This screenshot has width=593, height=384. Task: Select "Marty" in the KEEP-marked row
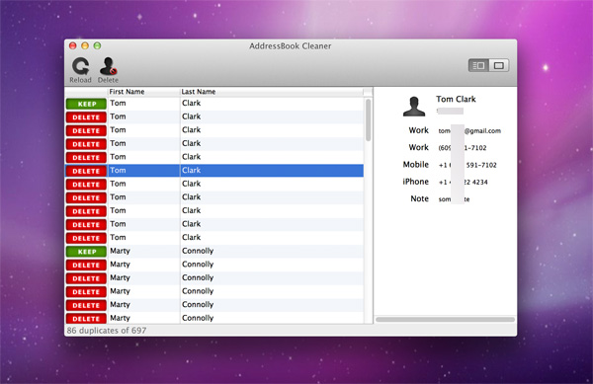point(120,251)
